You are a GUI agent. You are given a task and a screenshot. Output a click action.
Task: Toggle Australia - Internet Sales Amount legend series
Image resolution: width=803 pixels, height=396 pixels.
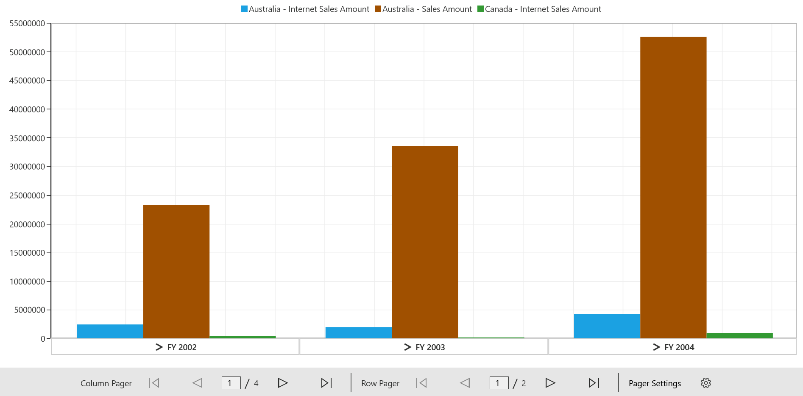(x=305, y=9)
